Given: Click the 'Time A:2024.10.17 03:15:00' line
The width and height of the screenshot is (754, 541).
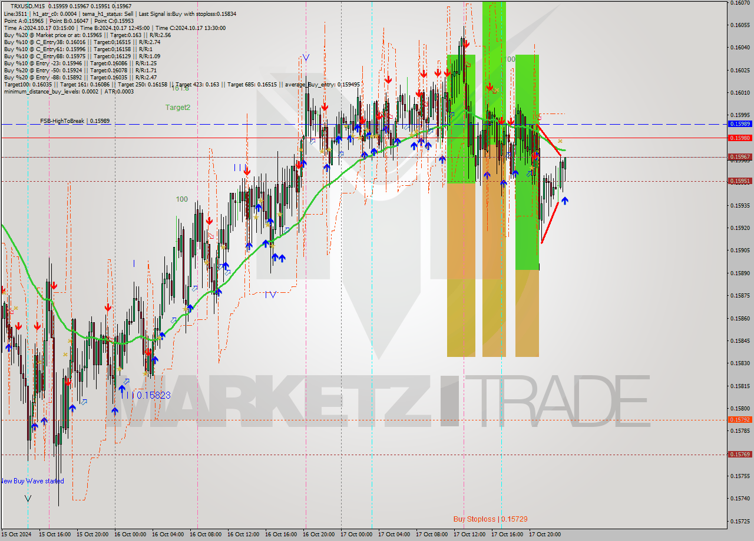Looking at the screenshot, I should [115, 28].
